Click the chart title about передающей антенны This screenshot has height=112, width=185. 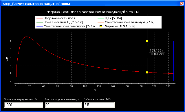93,12
